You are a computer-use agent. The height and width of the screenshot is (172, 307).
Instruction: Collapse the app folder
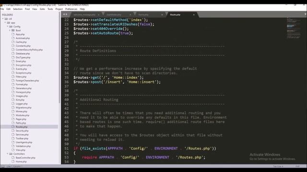click(x=5, y=22)
